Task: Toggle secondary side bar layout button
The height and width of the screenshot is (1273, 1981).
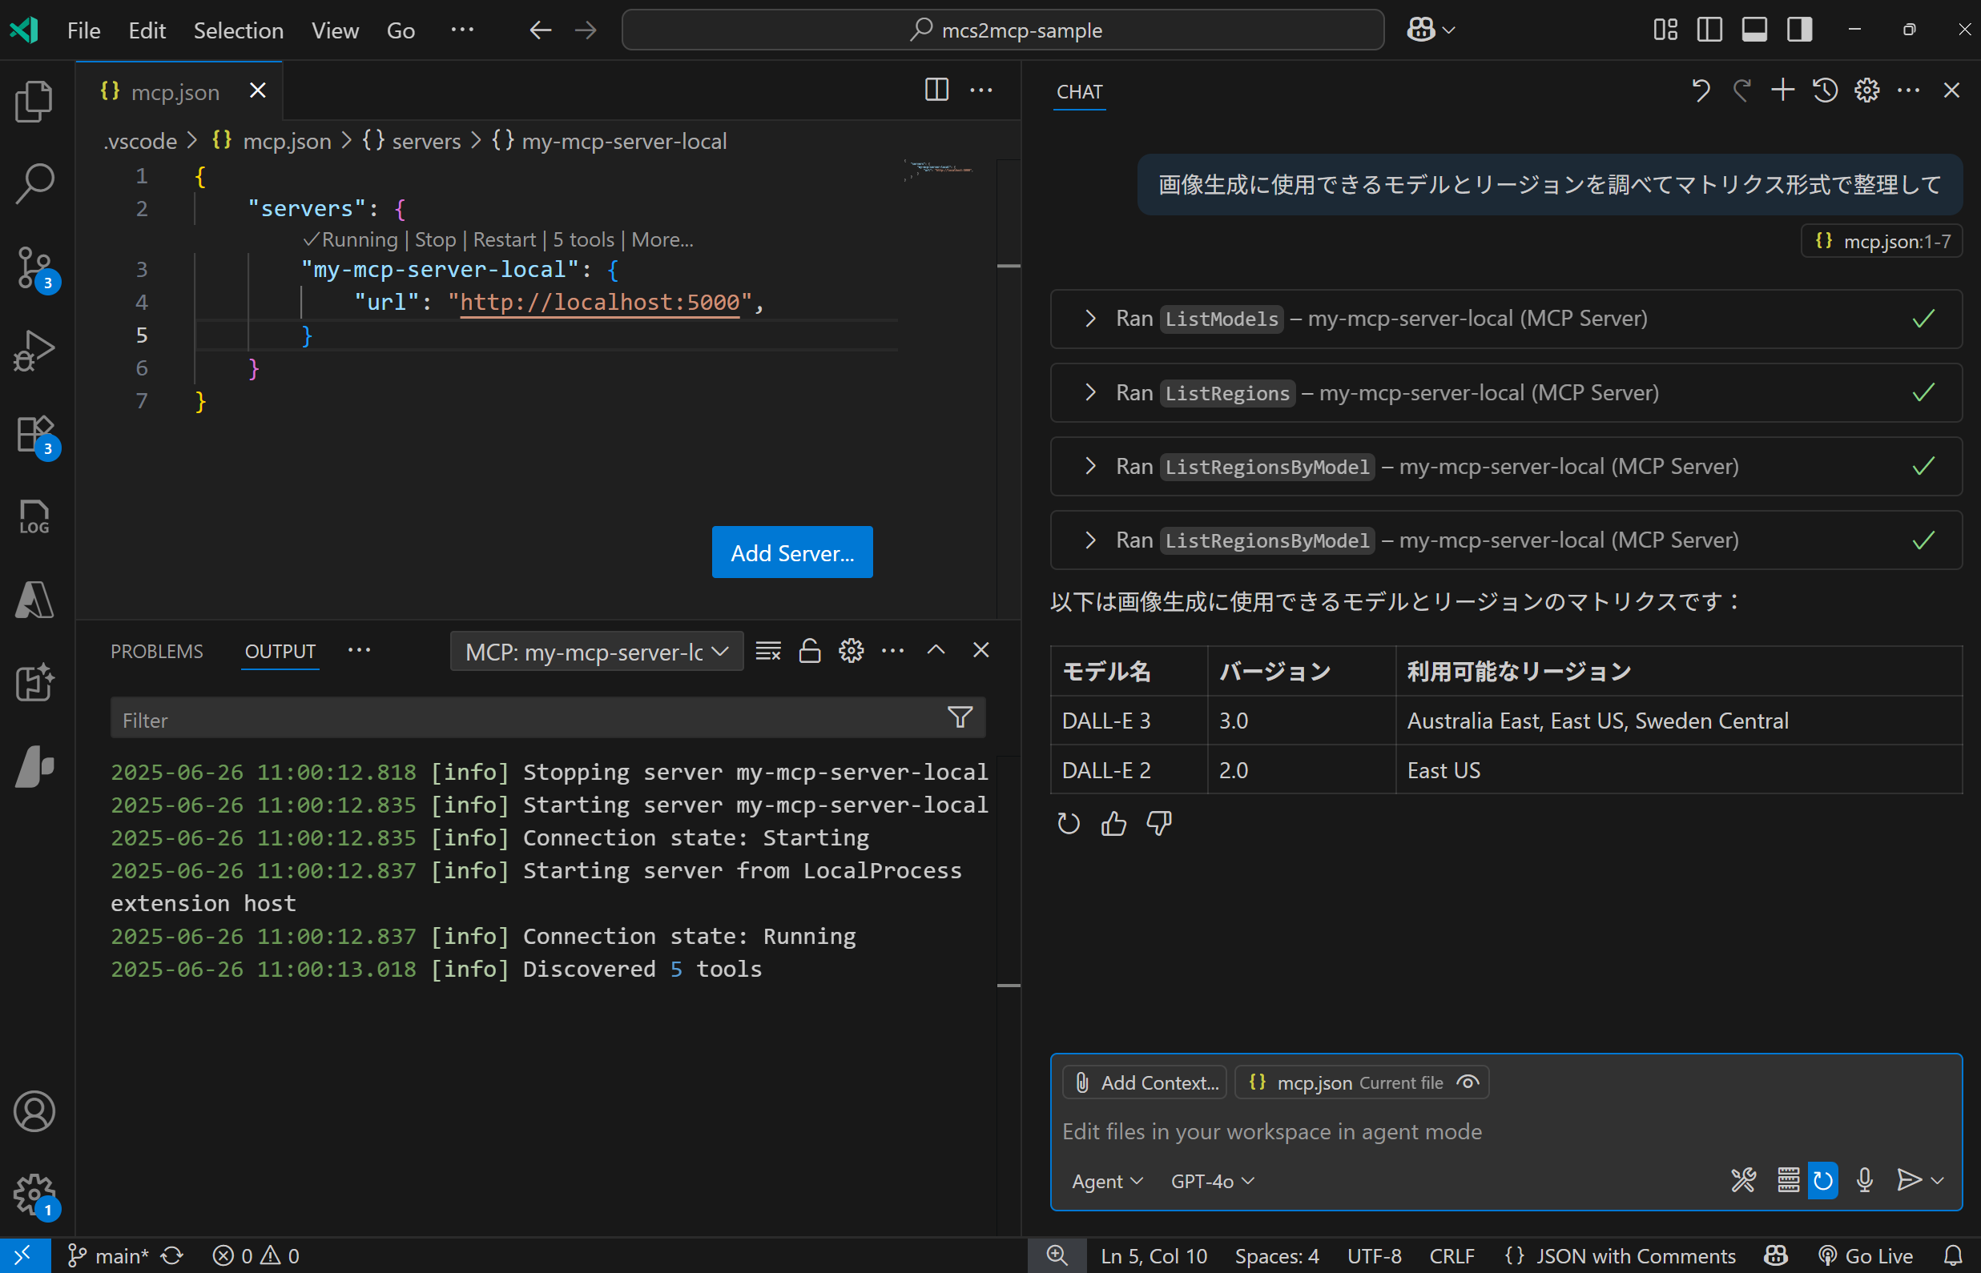Action: point(1799,30)
